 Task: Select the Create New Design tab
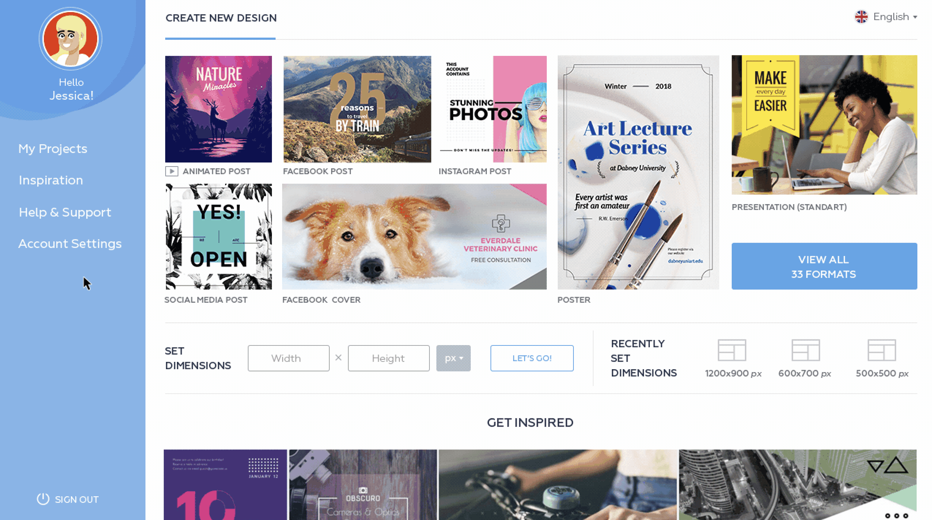(221, 18)
